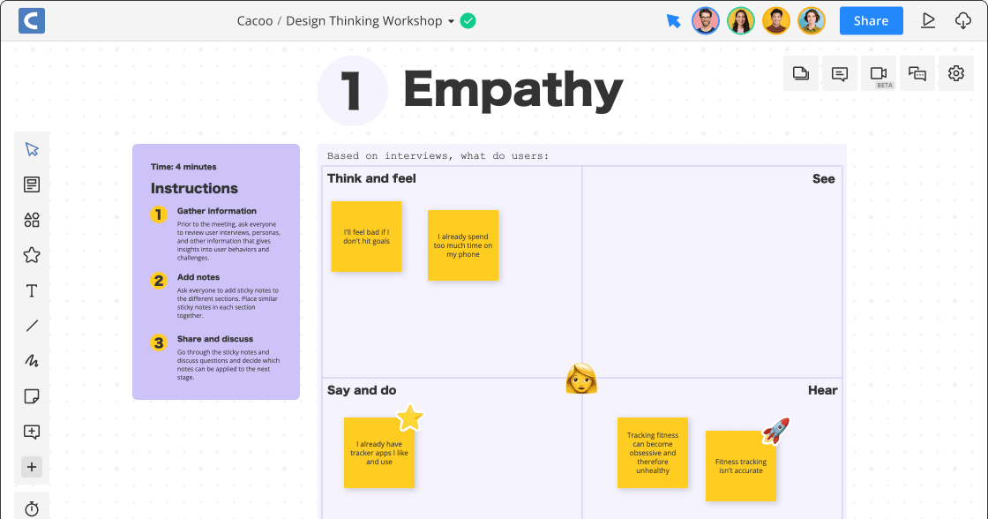This screenshot has height=519, width=988.
Task: Select the freehand drawing tool
Action: (32, 360)
